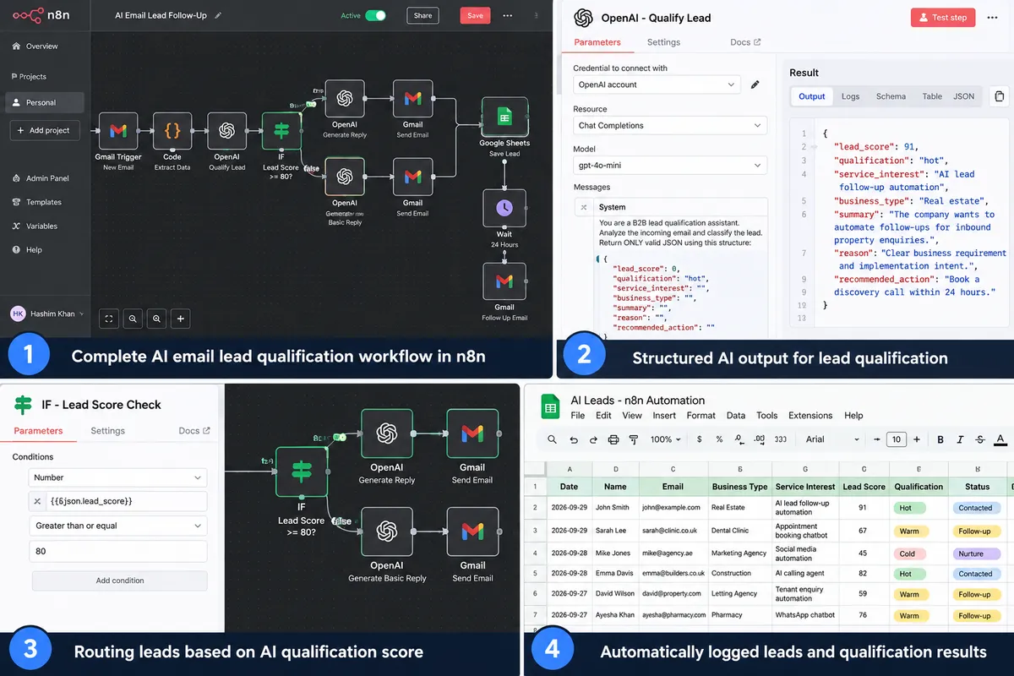Click the fit-to-view icon on the workflow canvas
This screenshot has height=676, width=1014.
109,319
